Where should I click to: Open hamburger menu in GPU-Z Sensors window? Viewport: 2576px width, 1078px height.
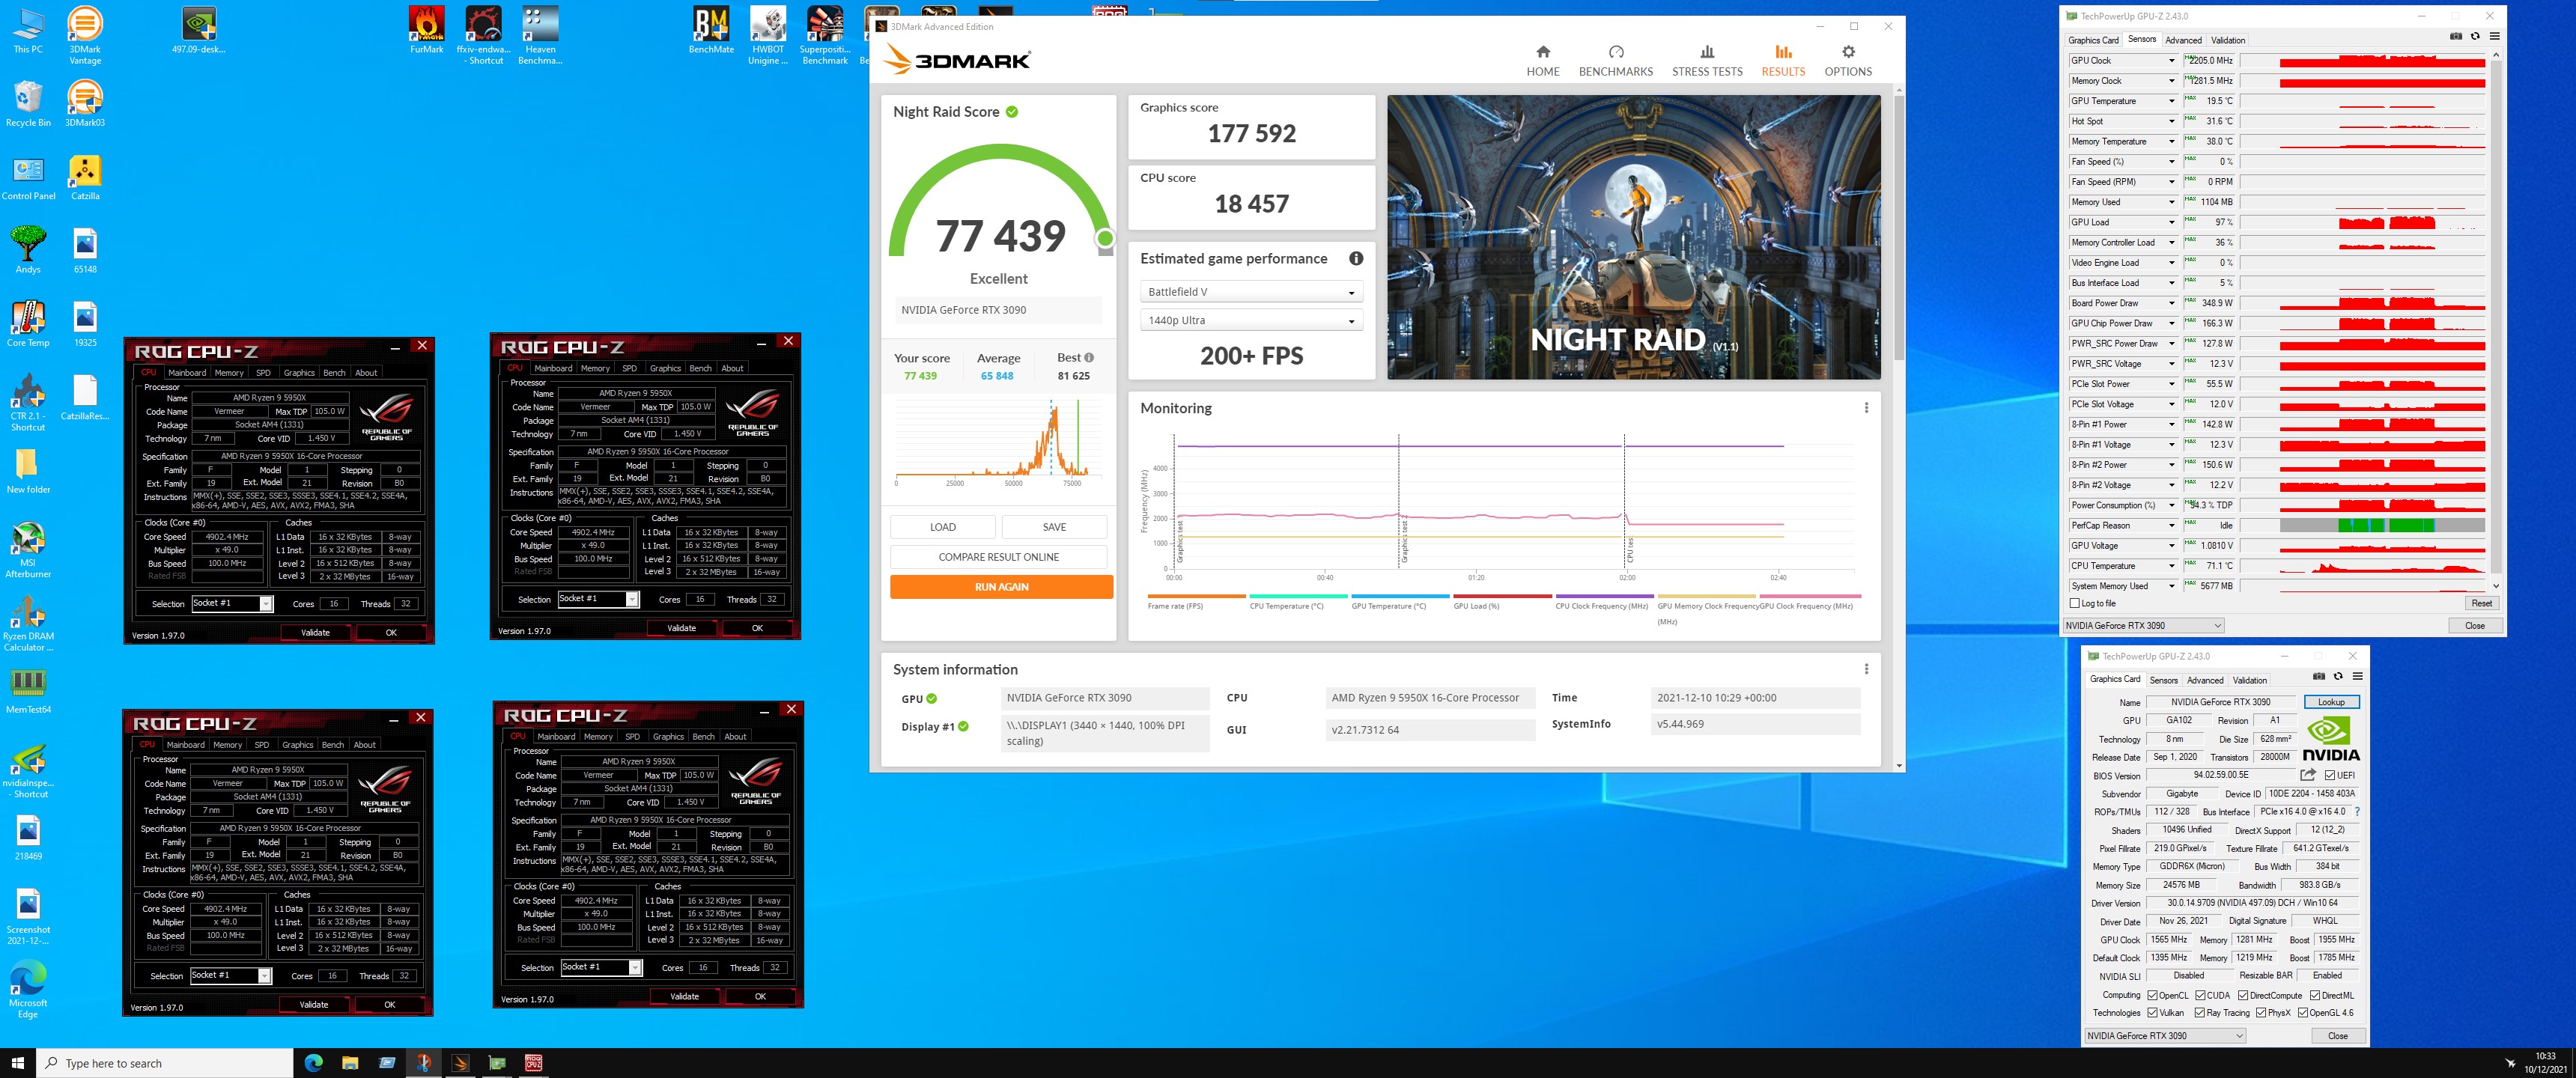pyautogui.click(x=2494, y=37)
